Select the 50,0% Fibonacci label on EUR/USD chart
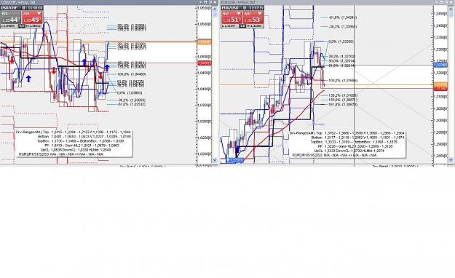The image size is (455, 278). point(341,61)
